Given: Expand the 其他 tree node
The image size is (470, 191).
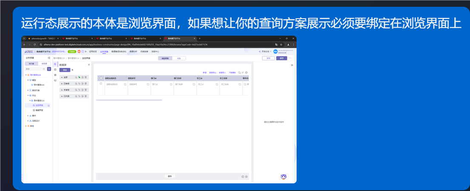Looking at the screenshot, I should [26, 126].
